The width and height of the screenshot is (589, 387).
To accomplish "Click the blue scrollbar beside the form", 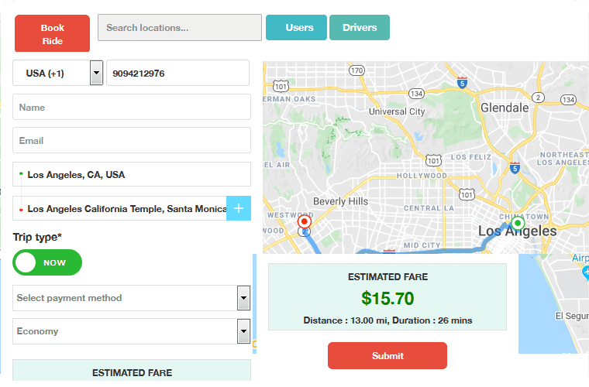I will pyautogui.click(x=255, y=302).
